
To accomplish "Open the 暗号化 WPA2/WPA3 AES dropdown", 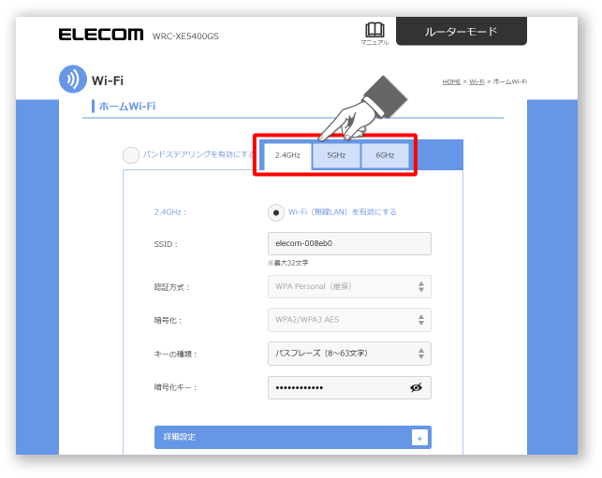I will click(349, 320).
